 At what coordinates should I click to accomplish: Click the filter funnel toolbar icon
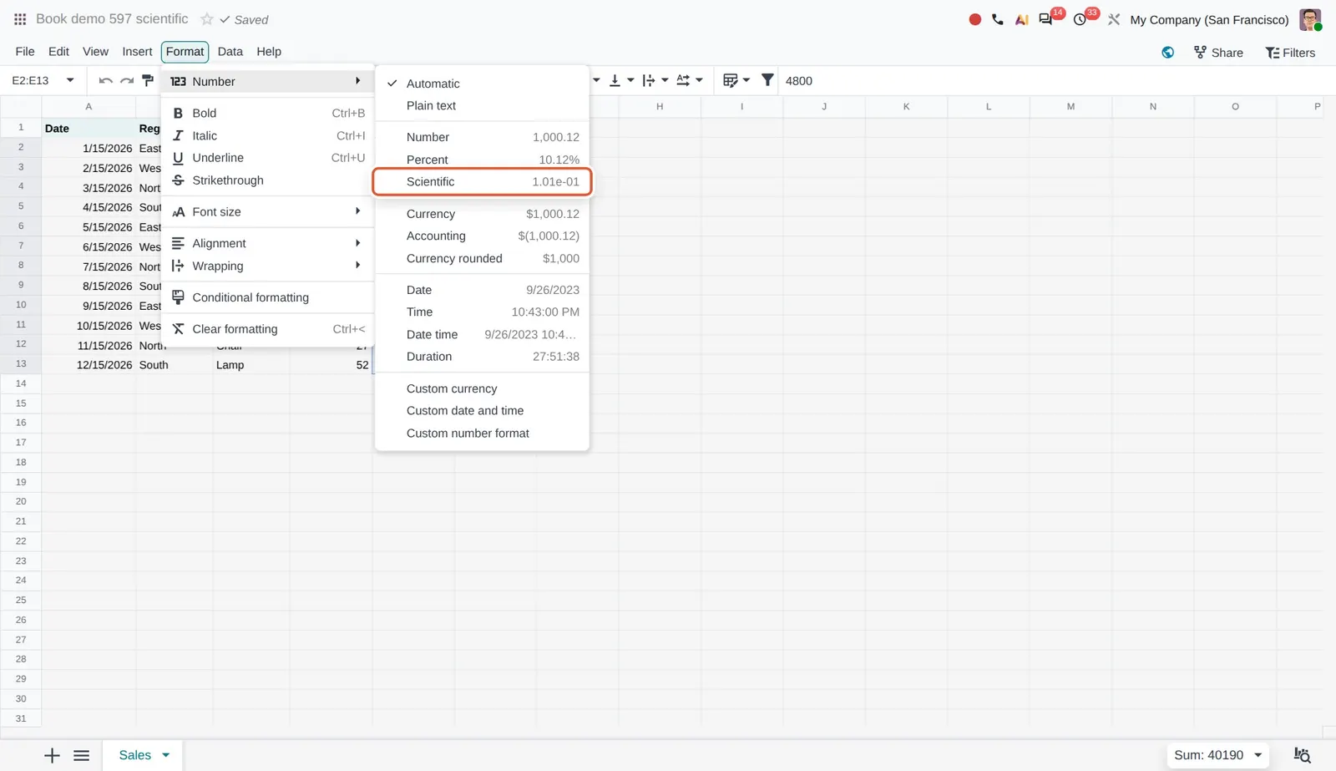pyautogui.click(x=767, y=81)
